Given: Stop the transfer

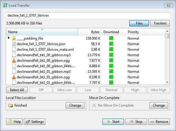Looking at the screenshot, I should [136, 122].
